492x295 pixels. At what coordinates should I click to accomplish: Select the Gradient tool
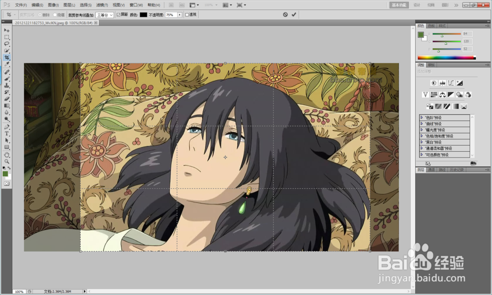click(6, 106)
